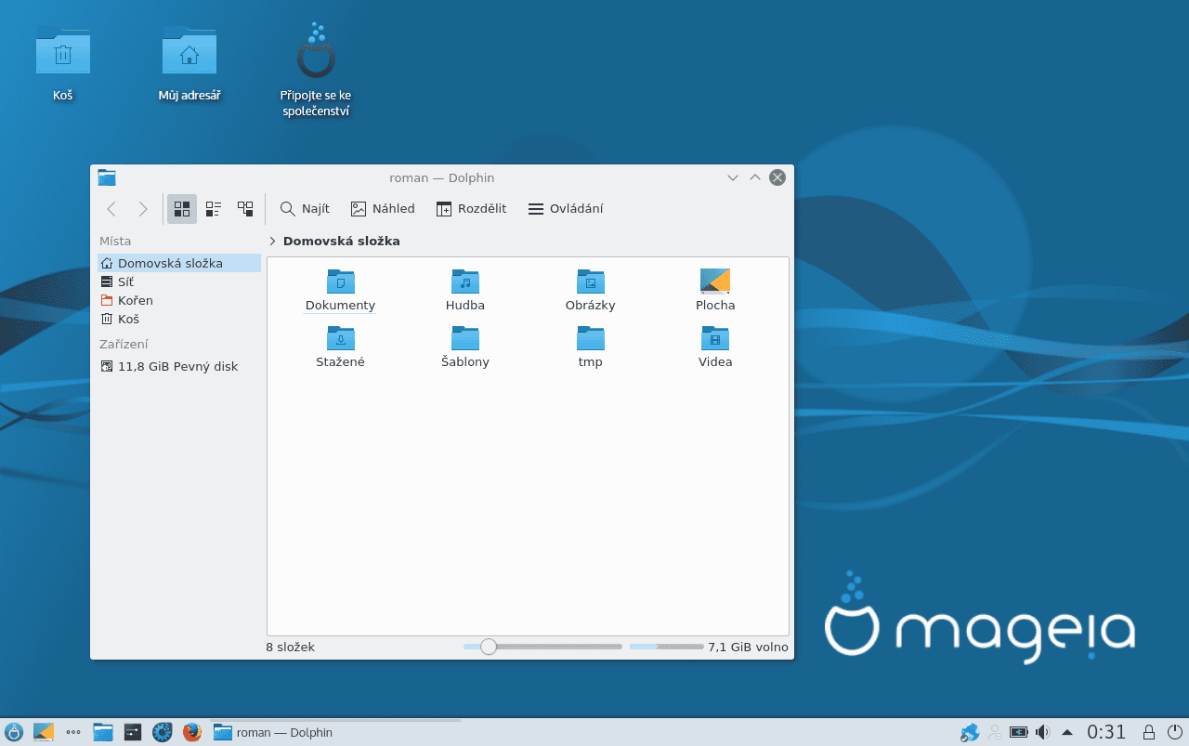Open the Najít search tool
This screenshot has width=1189, height=746.
pyautogui.click(x=305, y=209)
